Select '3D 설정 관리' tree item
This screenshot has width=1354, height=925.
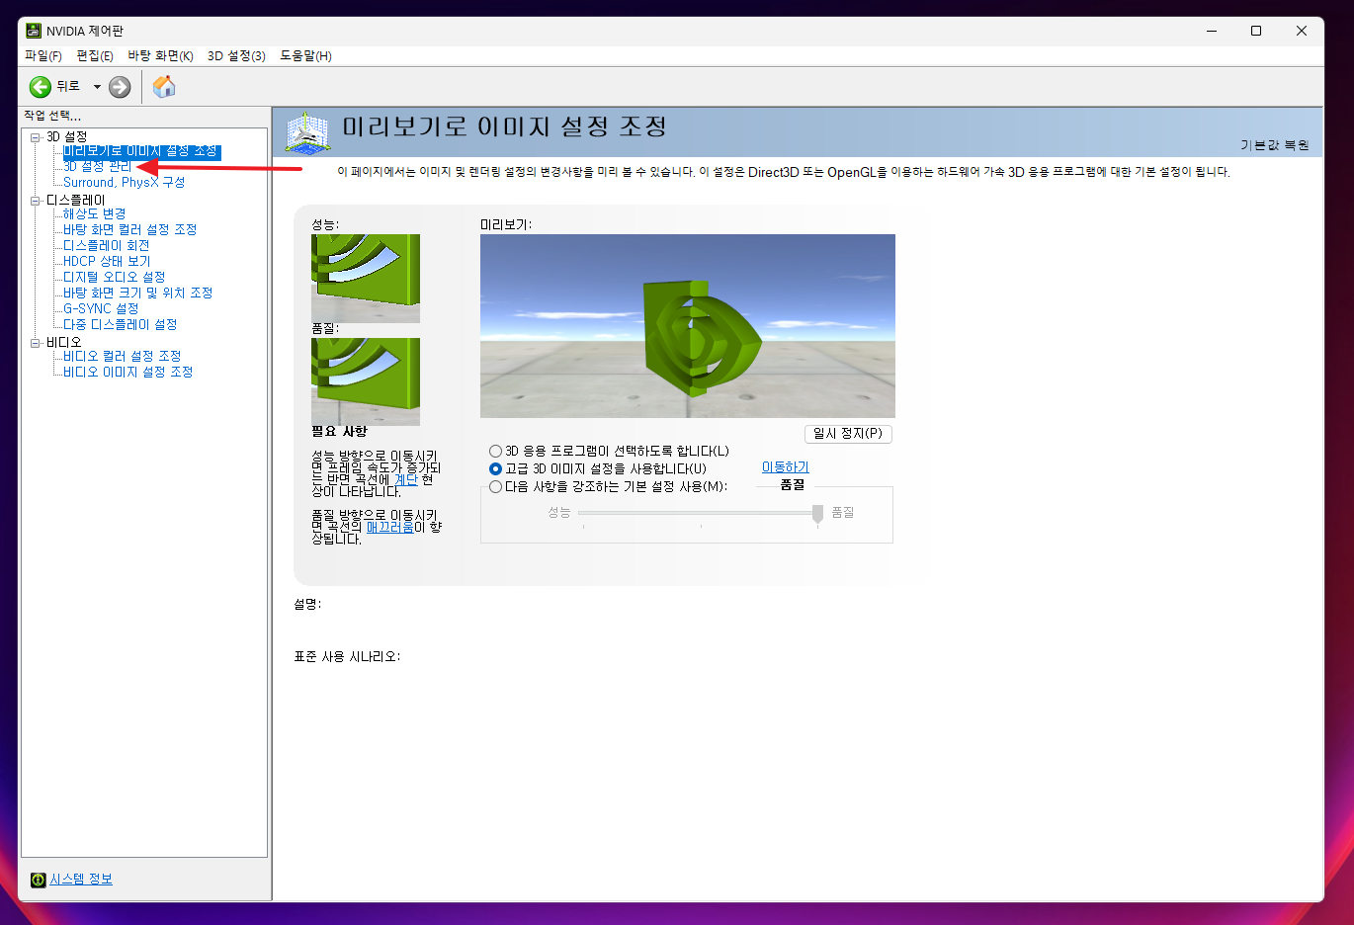(x=97, y=167)
